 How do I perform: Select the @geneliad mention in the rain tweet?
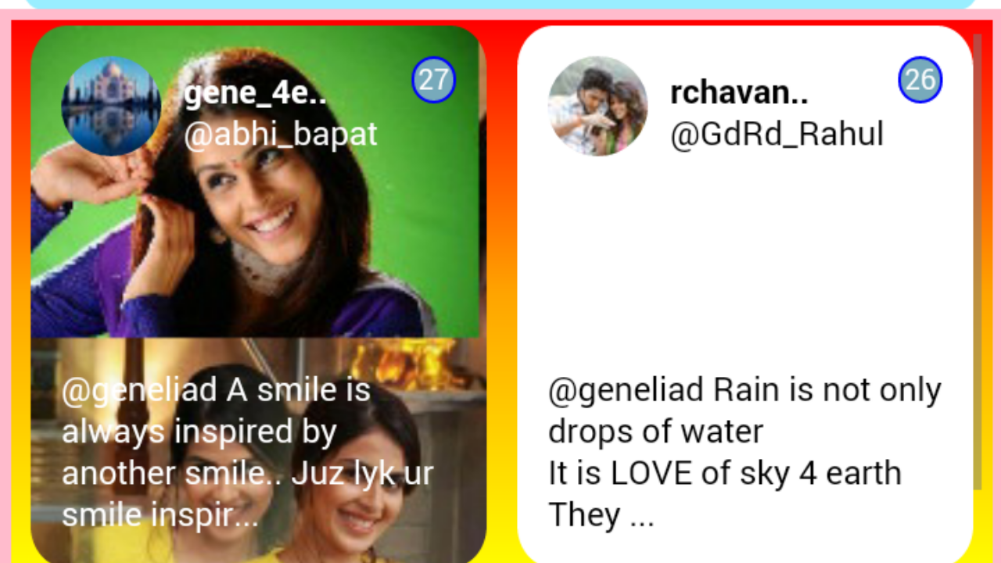pyautogui.click(x=626, y=390)
